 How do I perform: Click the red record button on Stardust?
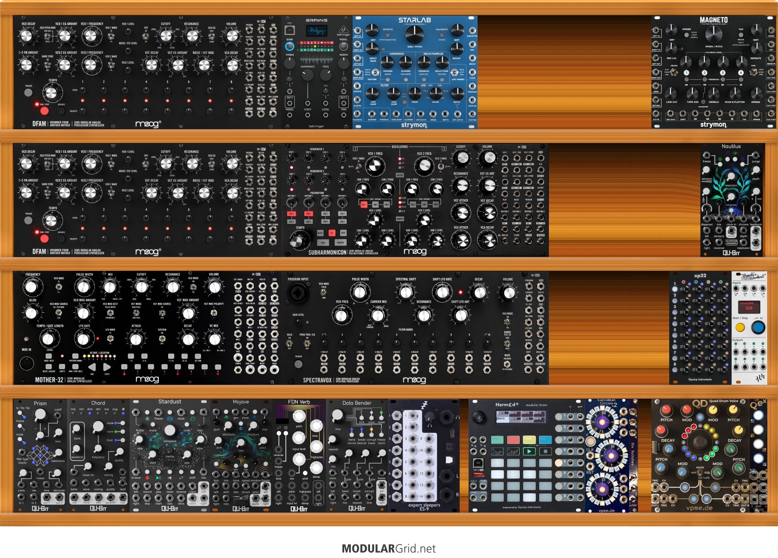pos(147,478)
